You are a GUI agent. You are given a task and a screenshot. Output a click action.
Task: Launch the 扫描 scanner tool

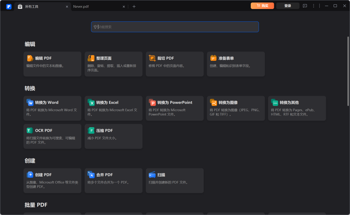tap(152, 175)
